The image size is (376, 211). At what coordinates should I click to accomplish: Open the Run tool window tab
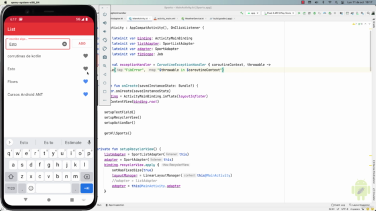click(99, 205)
